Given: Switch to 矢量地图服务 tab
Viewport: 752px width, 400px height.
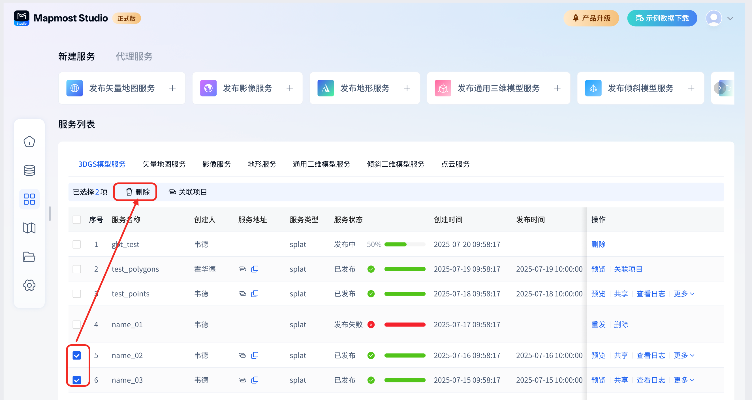Looking at the screenshot, I should pyautogui.click(x=164, y=164).
